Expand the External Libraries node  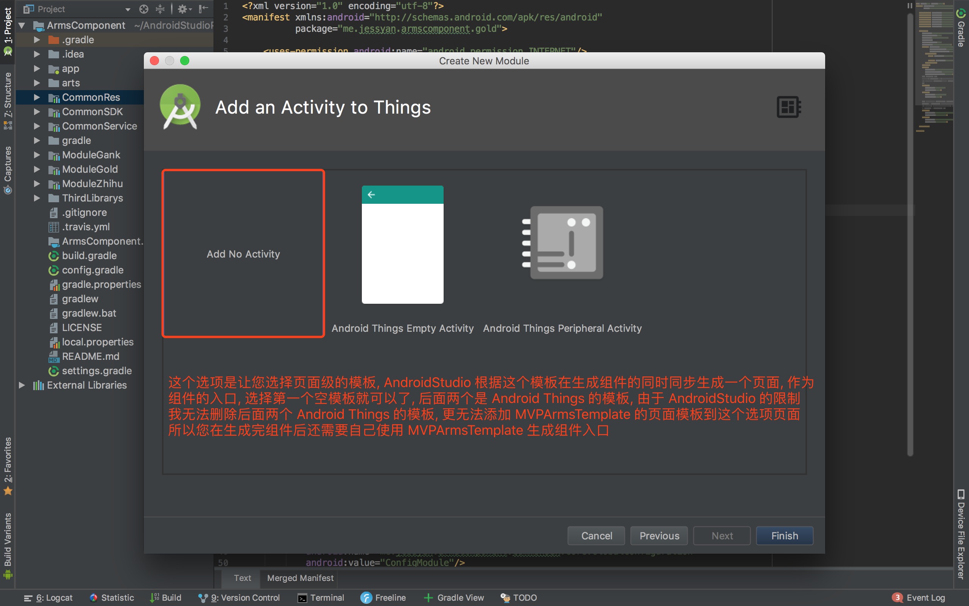pyautogui.click(x=22, y=385)
